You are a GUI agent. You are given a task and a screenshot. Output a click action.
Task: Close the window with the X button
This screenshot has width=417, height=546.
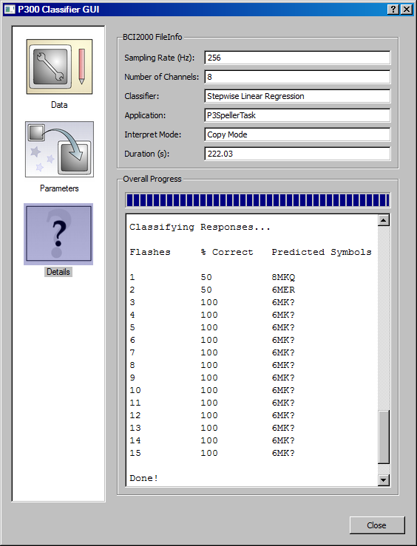point(406,10)
